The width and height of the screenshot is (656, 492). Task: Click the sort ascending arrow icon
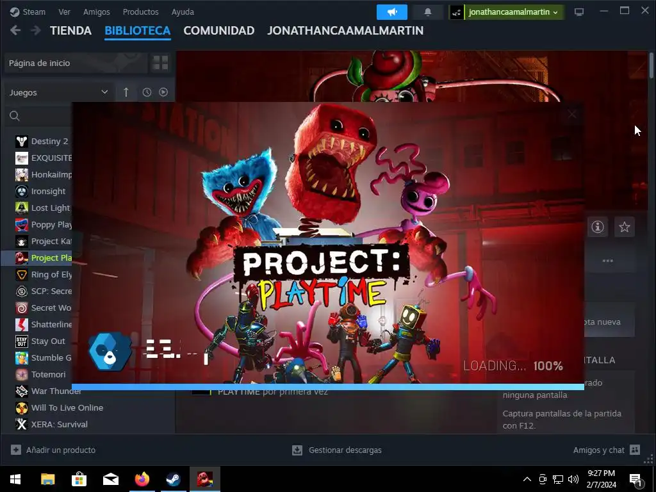(126, 92)
